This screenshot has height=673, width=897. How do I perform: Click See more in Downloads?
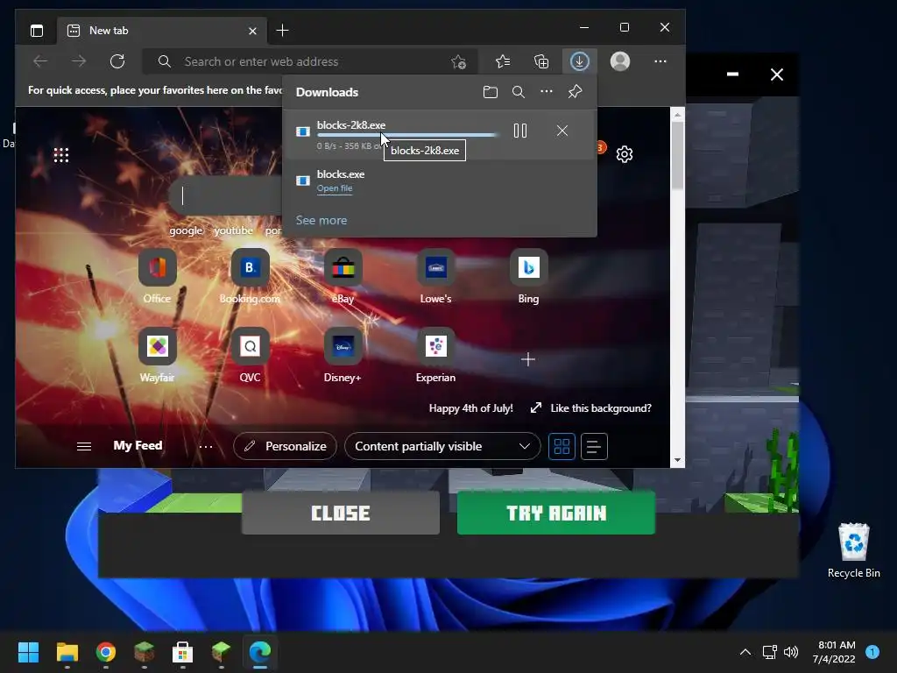(321, 220)
